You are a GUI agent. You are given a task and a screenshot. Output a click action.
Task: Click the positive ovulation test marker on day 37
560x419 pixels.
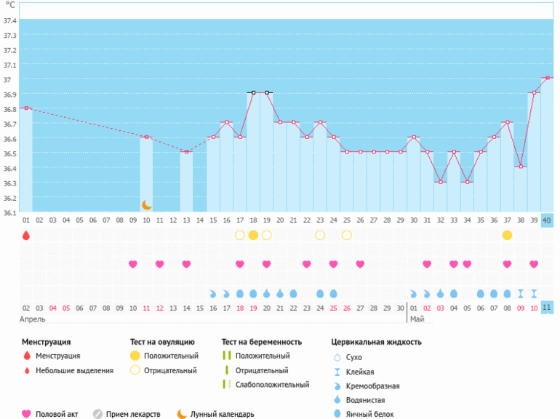tap(507, 235)
